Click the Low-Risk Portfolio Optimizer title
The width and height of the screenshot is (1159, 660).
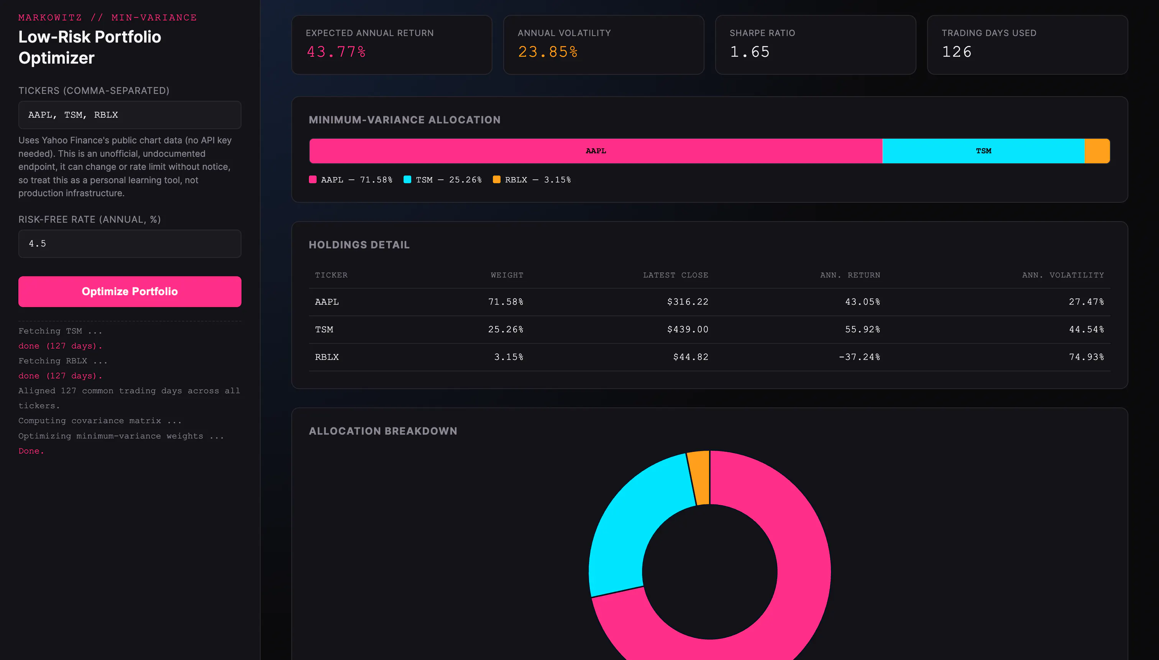(90, 48)
